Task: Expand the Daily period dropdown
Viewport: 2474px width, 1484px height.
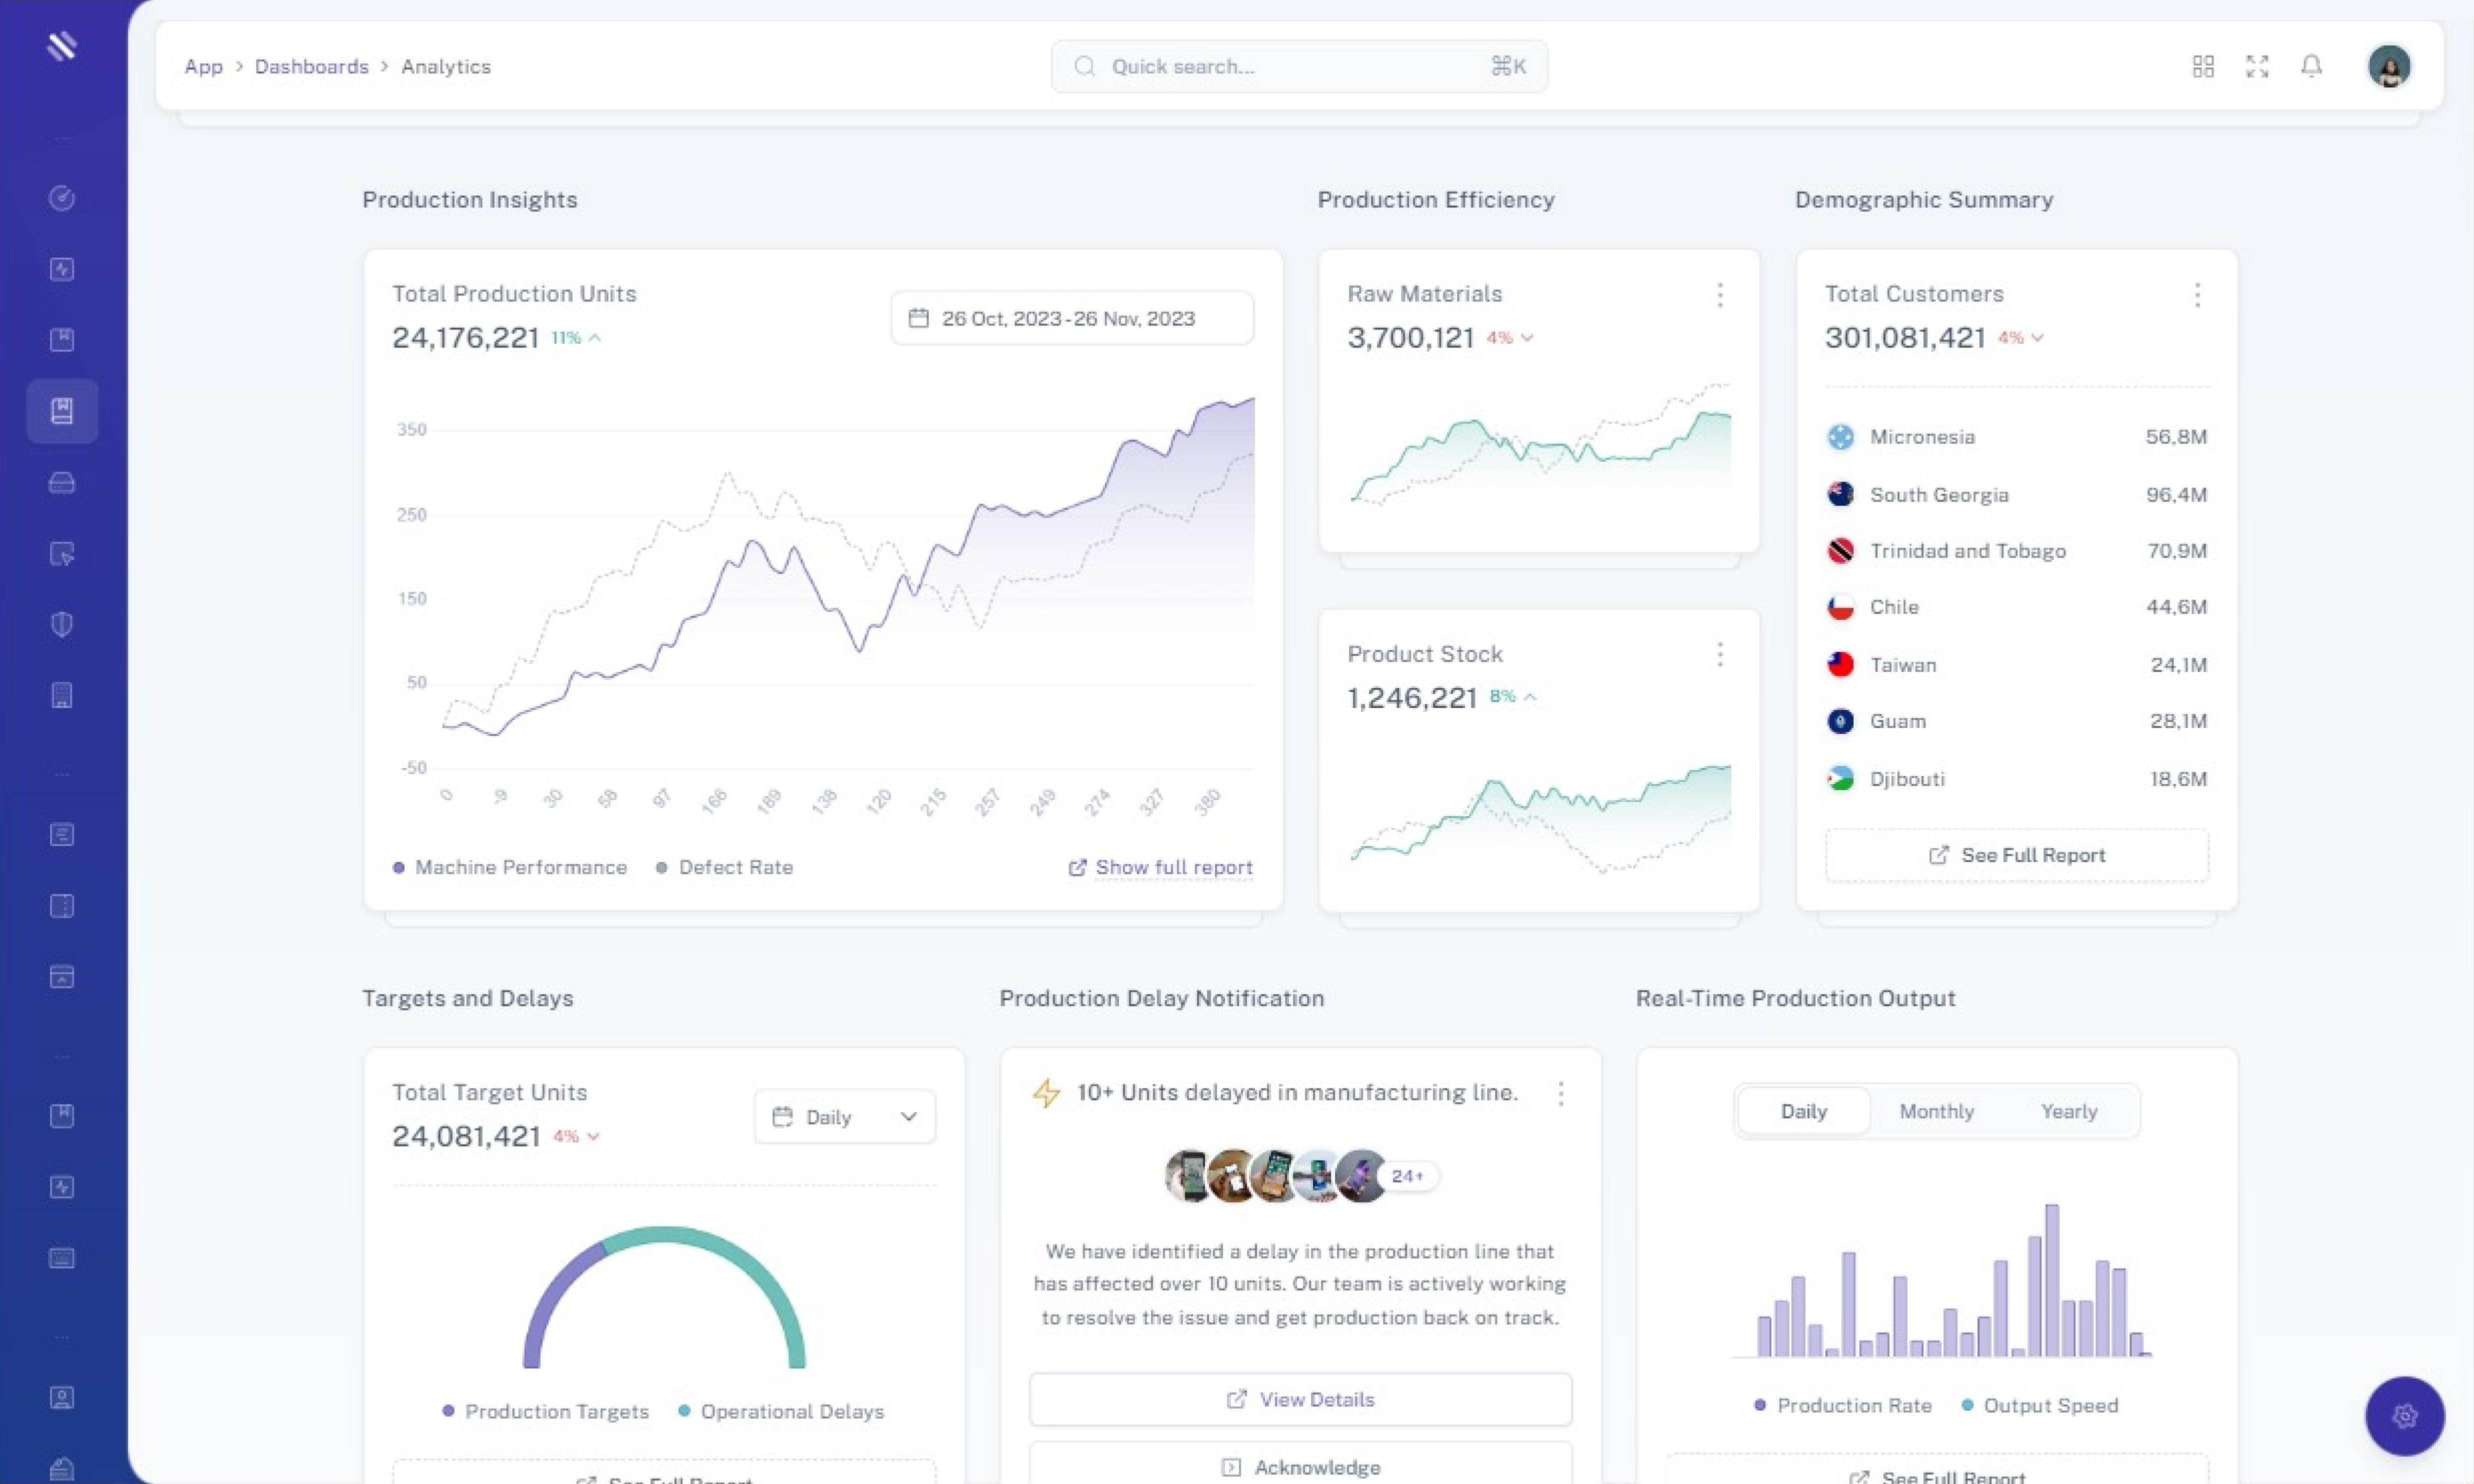Action: [845, 1116]
